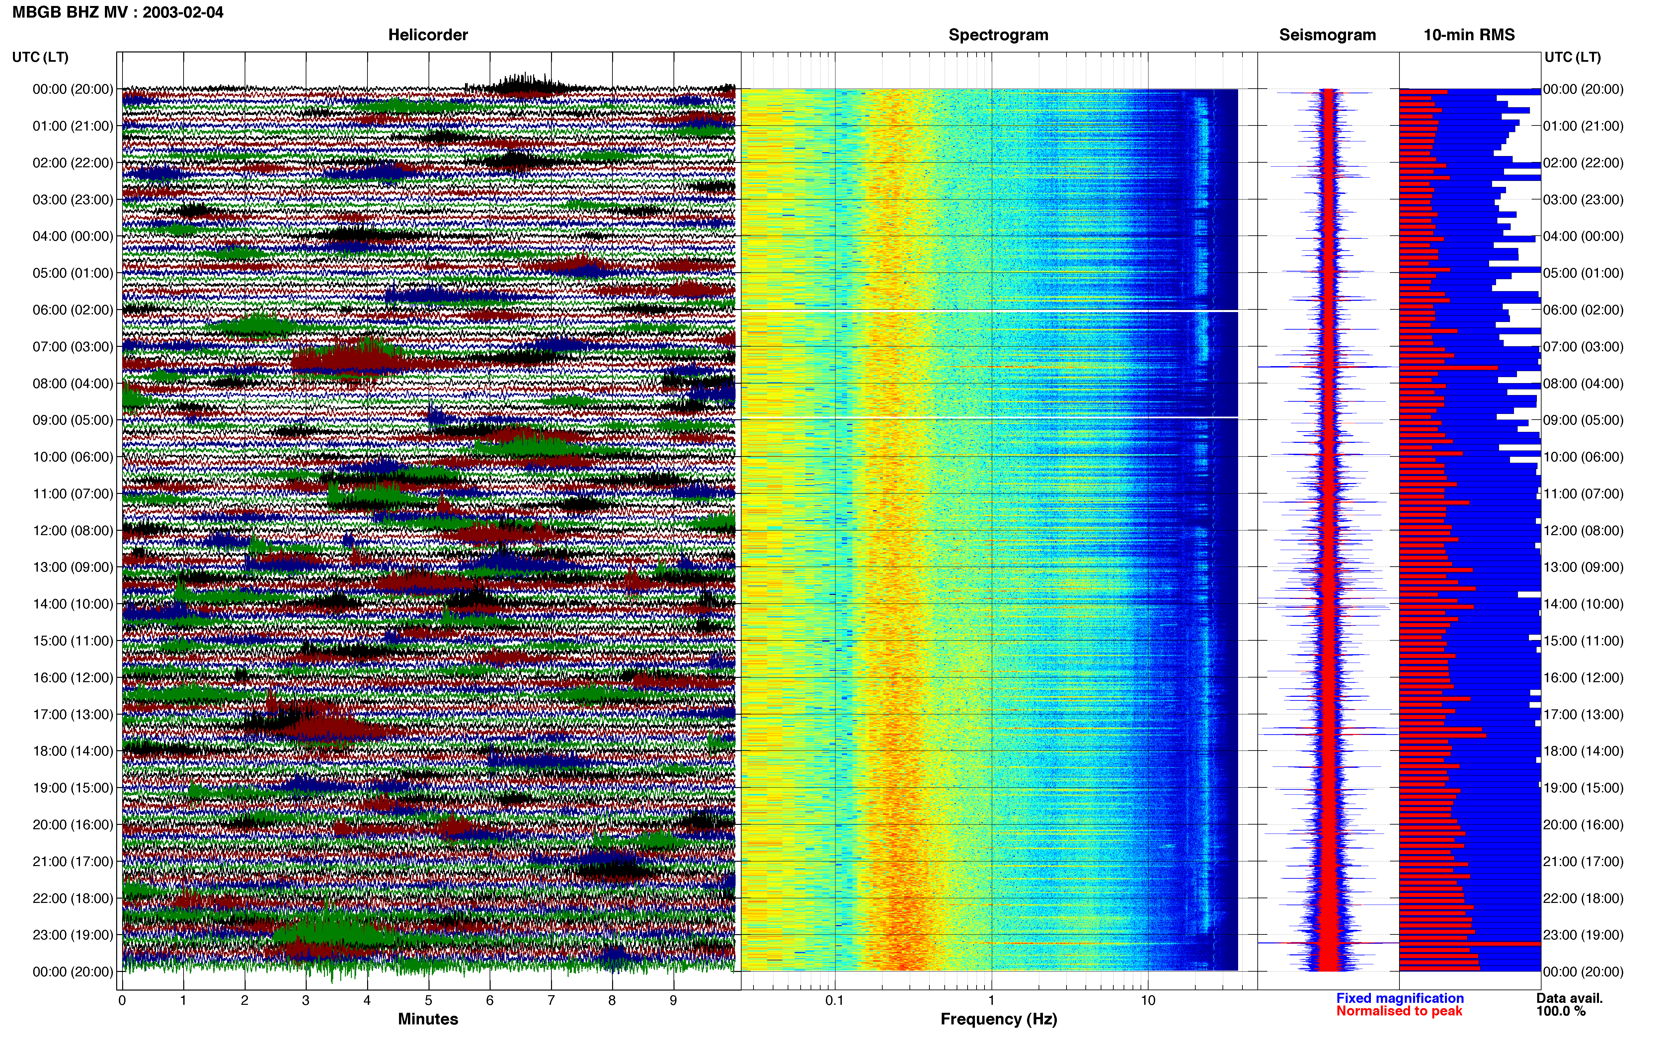Click the Spectrogram frequency tick '0.1'
The height and width of the screenshot is (1042, 1666).
tap(834, 1000)
